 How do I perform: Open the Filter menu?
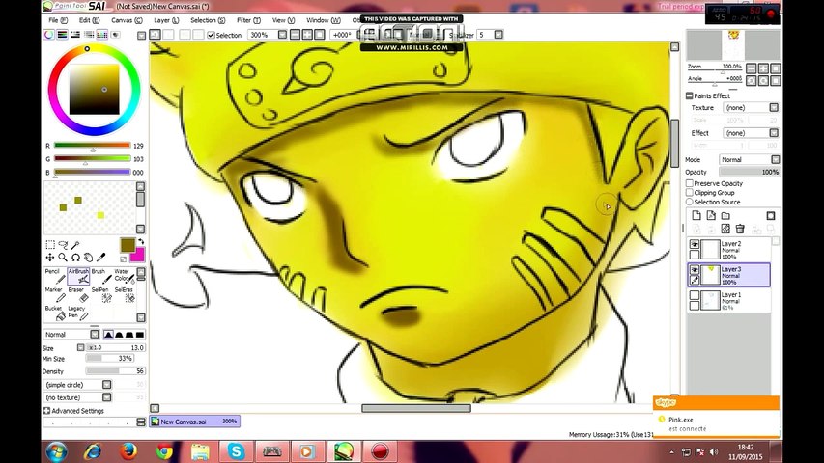(x=248, y=20)
